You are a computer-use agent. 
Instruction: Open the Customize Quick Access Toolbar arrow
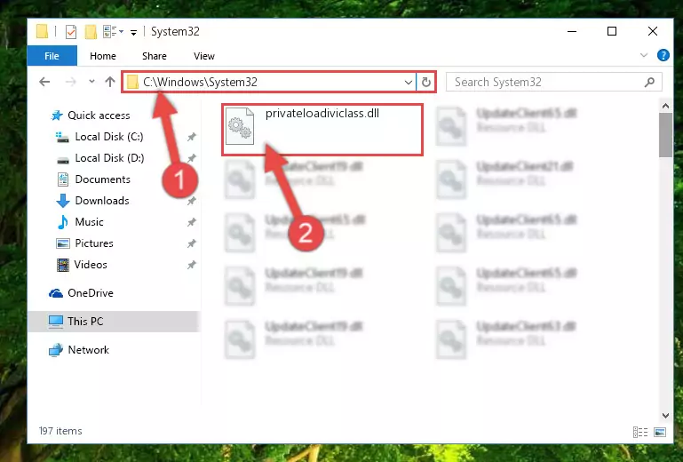pyautogui.click(x=134, y=32)
